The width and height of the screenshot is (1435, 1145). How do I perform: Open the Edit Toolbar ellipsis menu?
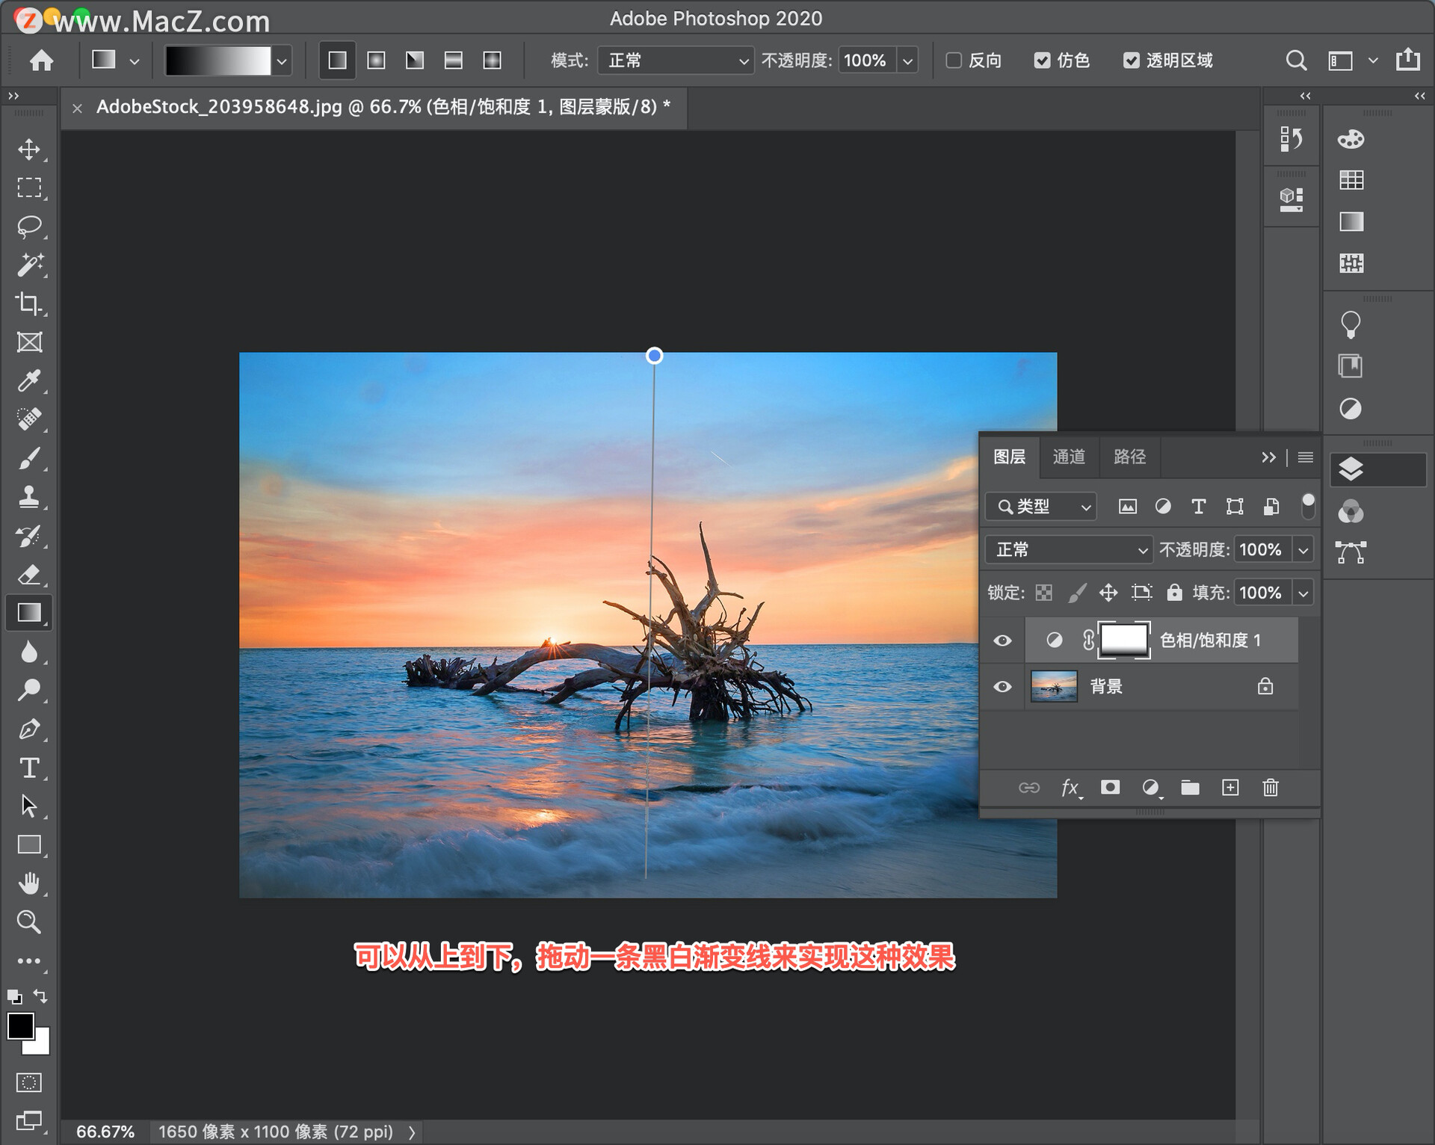pos(29,961)
